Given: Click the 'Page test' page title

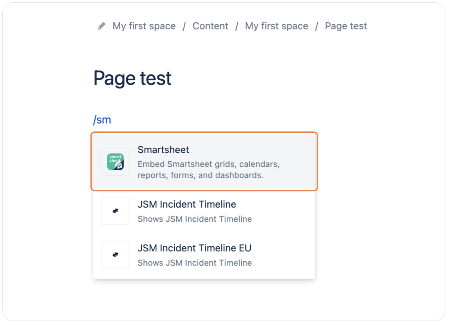Looking at the screenshot, I should tap(132, 78).
